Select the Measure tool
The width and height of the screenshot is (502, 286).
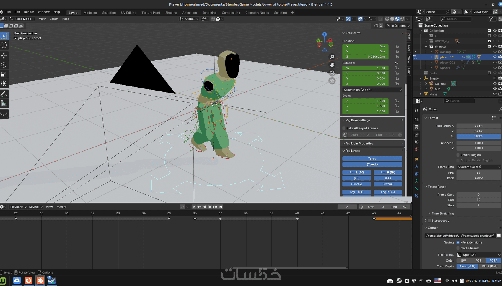pyautogui.click(x=4, y=104)
